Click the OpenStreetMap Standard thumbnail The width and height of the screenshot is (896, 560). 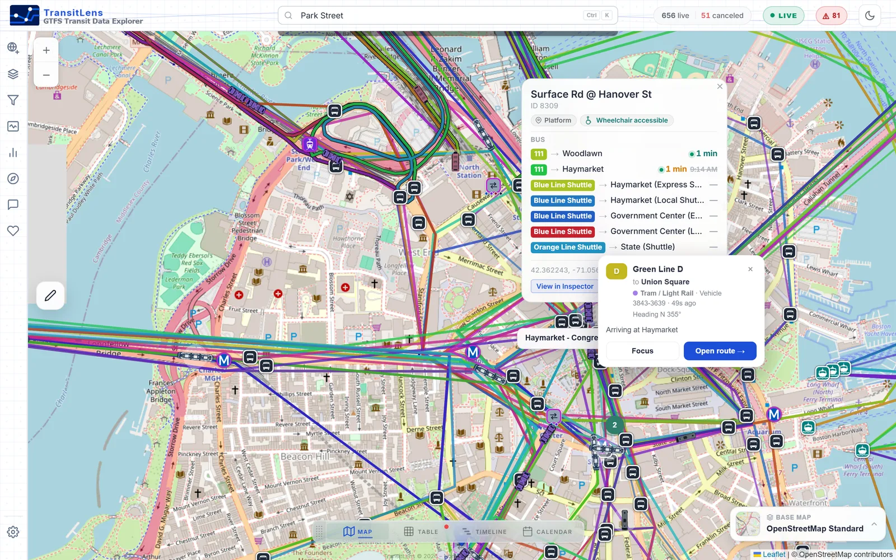pos(748,524)
